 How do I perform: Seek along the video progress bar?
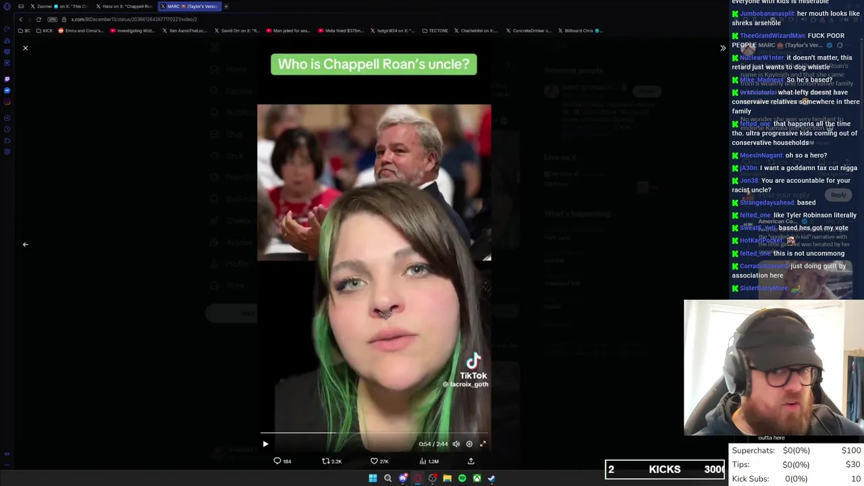click(374, 433)
